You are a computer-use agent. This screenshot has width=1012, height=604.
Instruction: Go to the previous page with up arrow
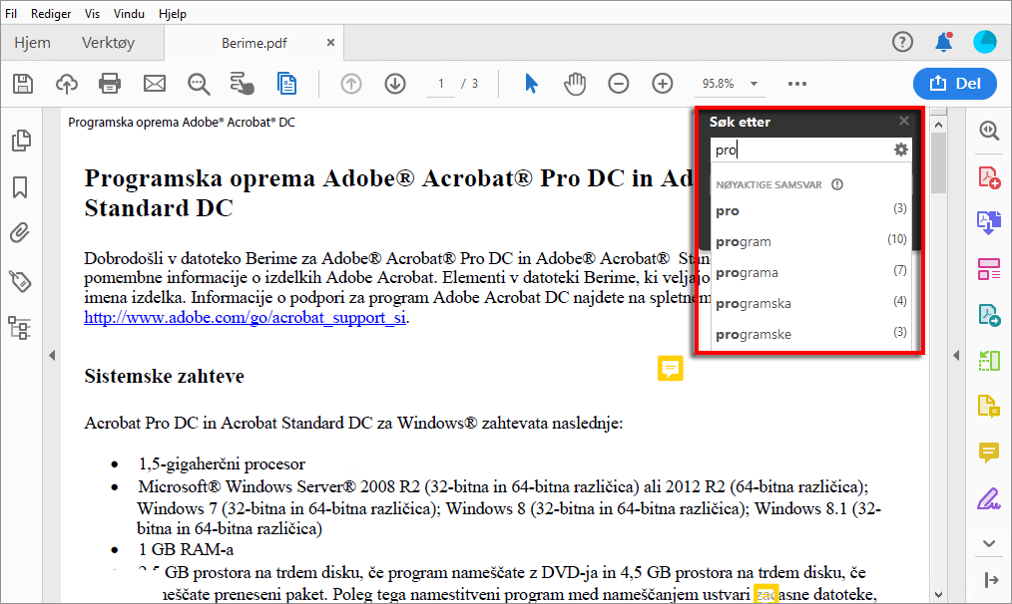[351, 84]
